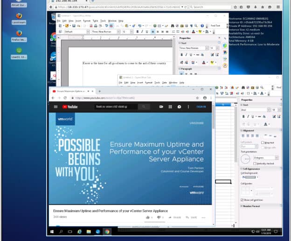Open the Writer font name dropdown
This screenshot has height=241, width=291.
118,32
